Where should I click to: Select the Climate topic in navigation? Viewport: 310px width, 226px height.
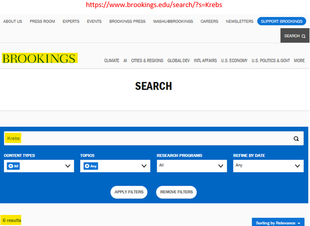tap(112, 60)
